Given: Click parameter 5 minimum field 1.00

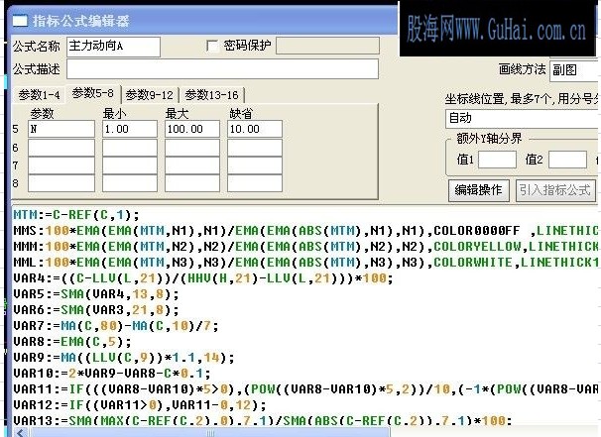Looking at the screenshot, I should click(x=130, y=129).
